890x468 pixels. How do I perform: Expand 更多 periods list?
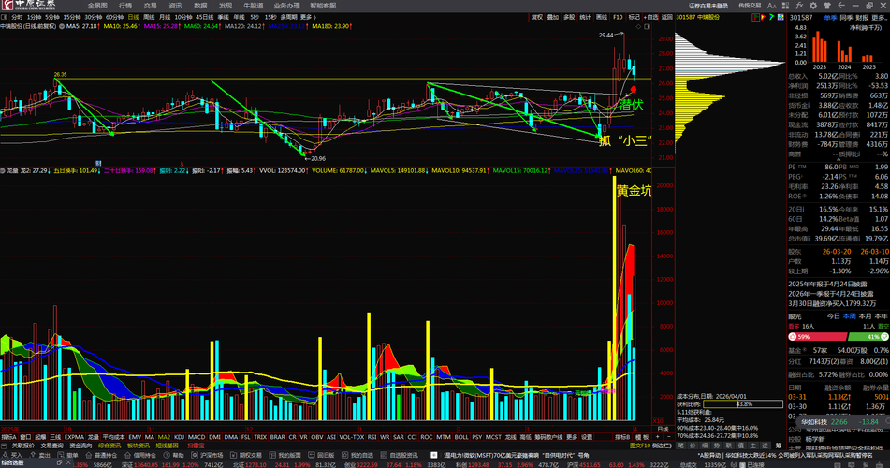pyautogui.click(x=308, y=17)
